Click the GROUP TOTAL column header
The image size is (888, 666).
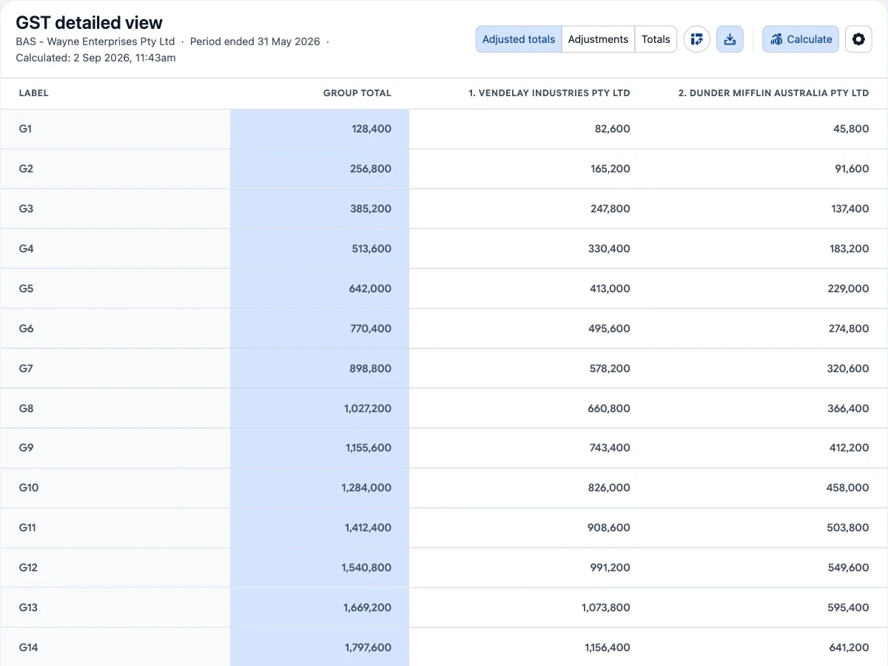357,93
